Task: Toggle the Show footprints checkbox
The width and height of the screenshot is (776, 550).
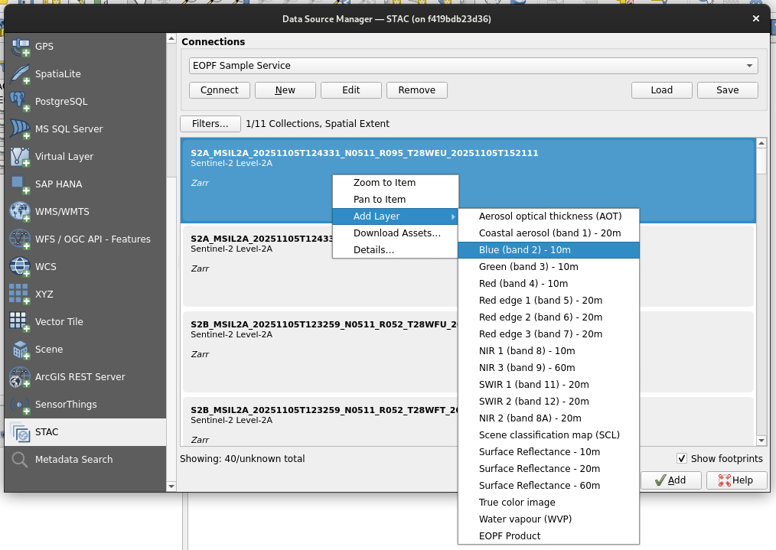Action: (682, 459)
